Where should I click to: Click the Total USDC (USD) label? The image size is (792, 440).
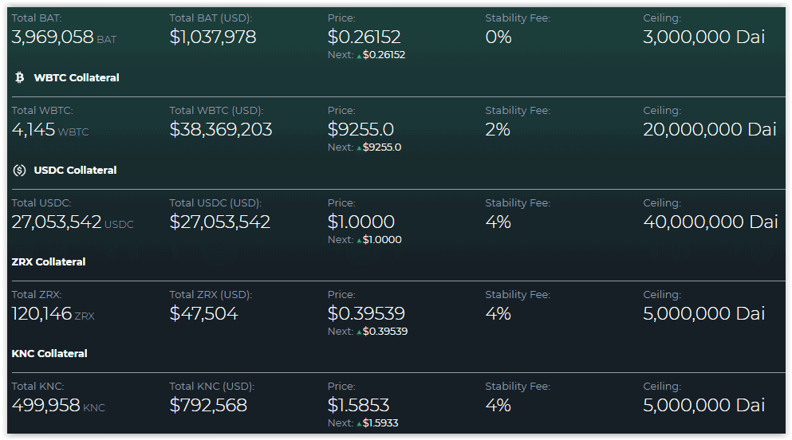[x=215, y=202]
